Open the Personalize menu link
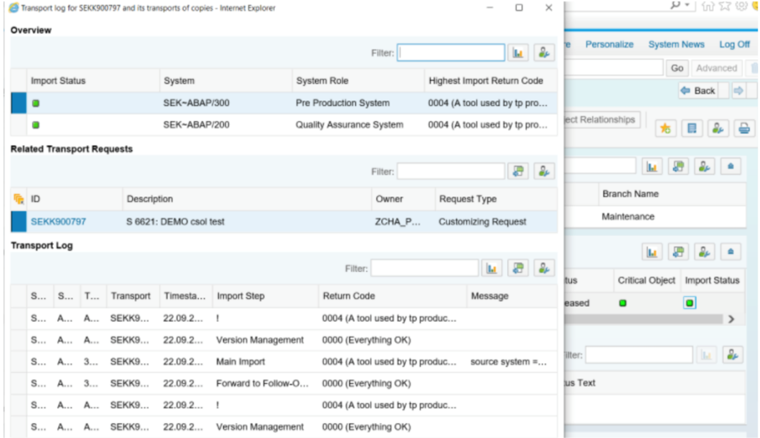Viewport: 760px width, 438px height. coord(609,44)
